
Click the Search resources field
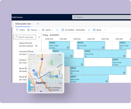click(x=25, y=37)
